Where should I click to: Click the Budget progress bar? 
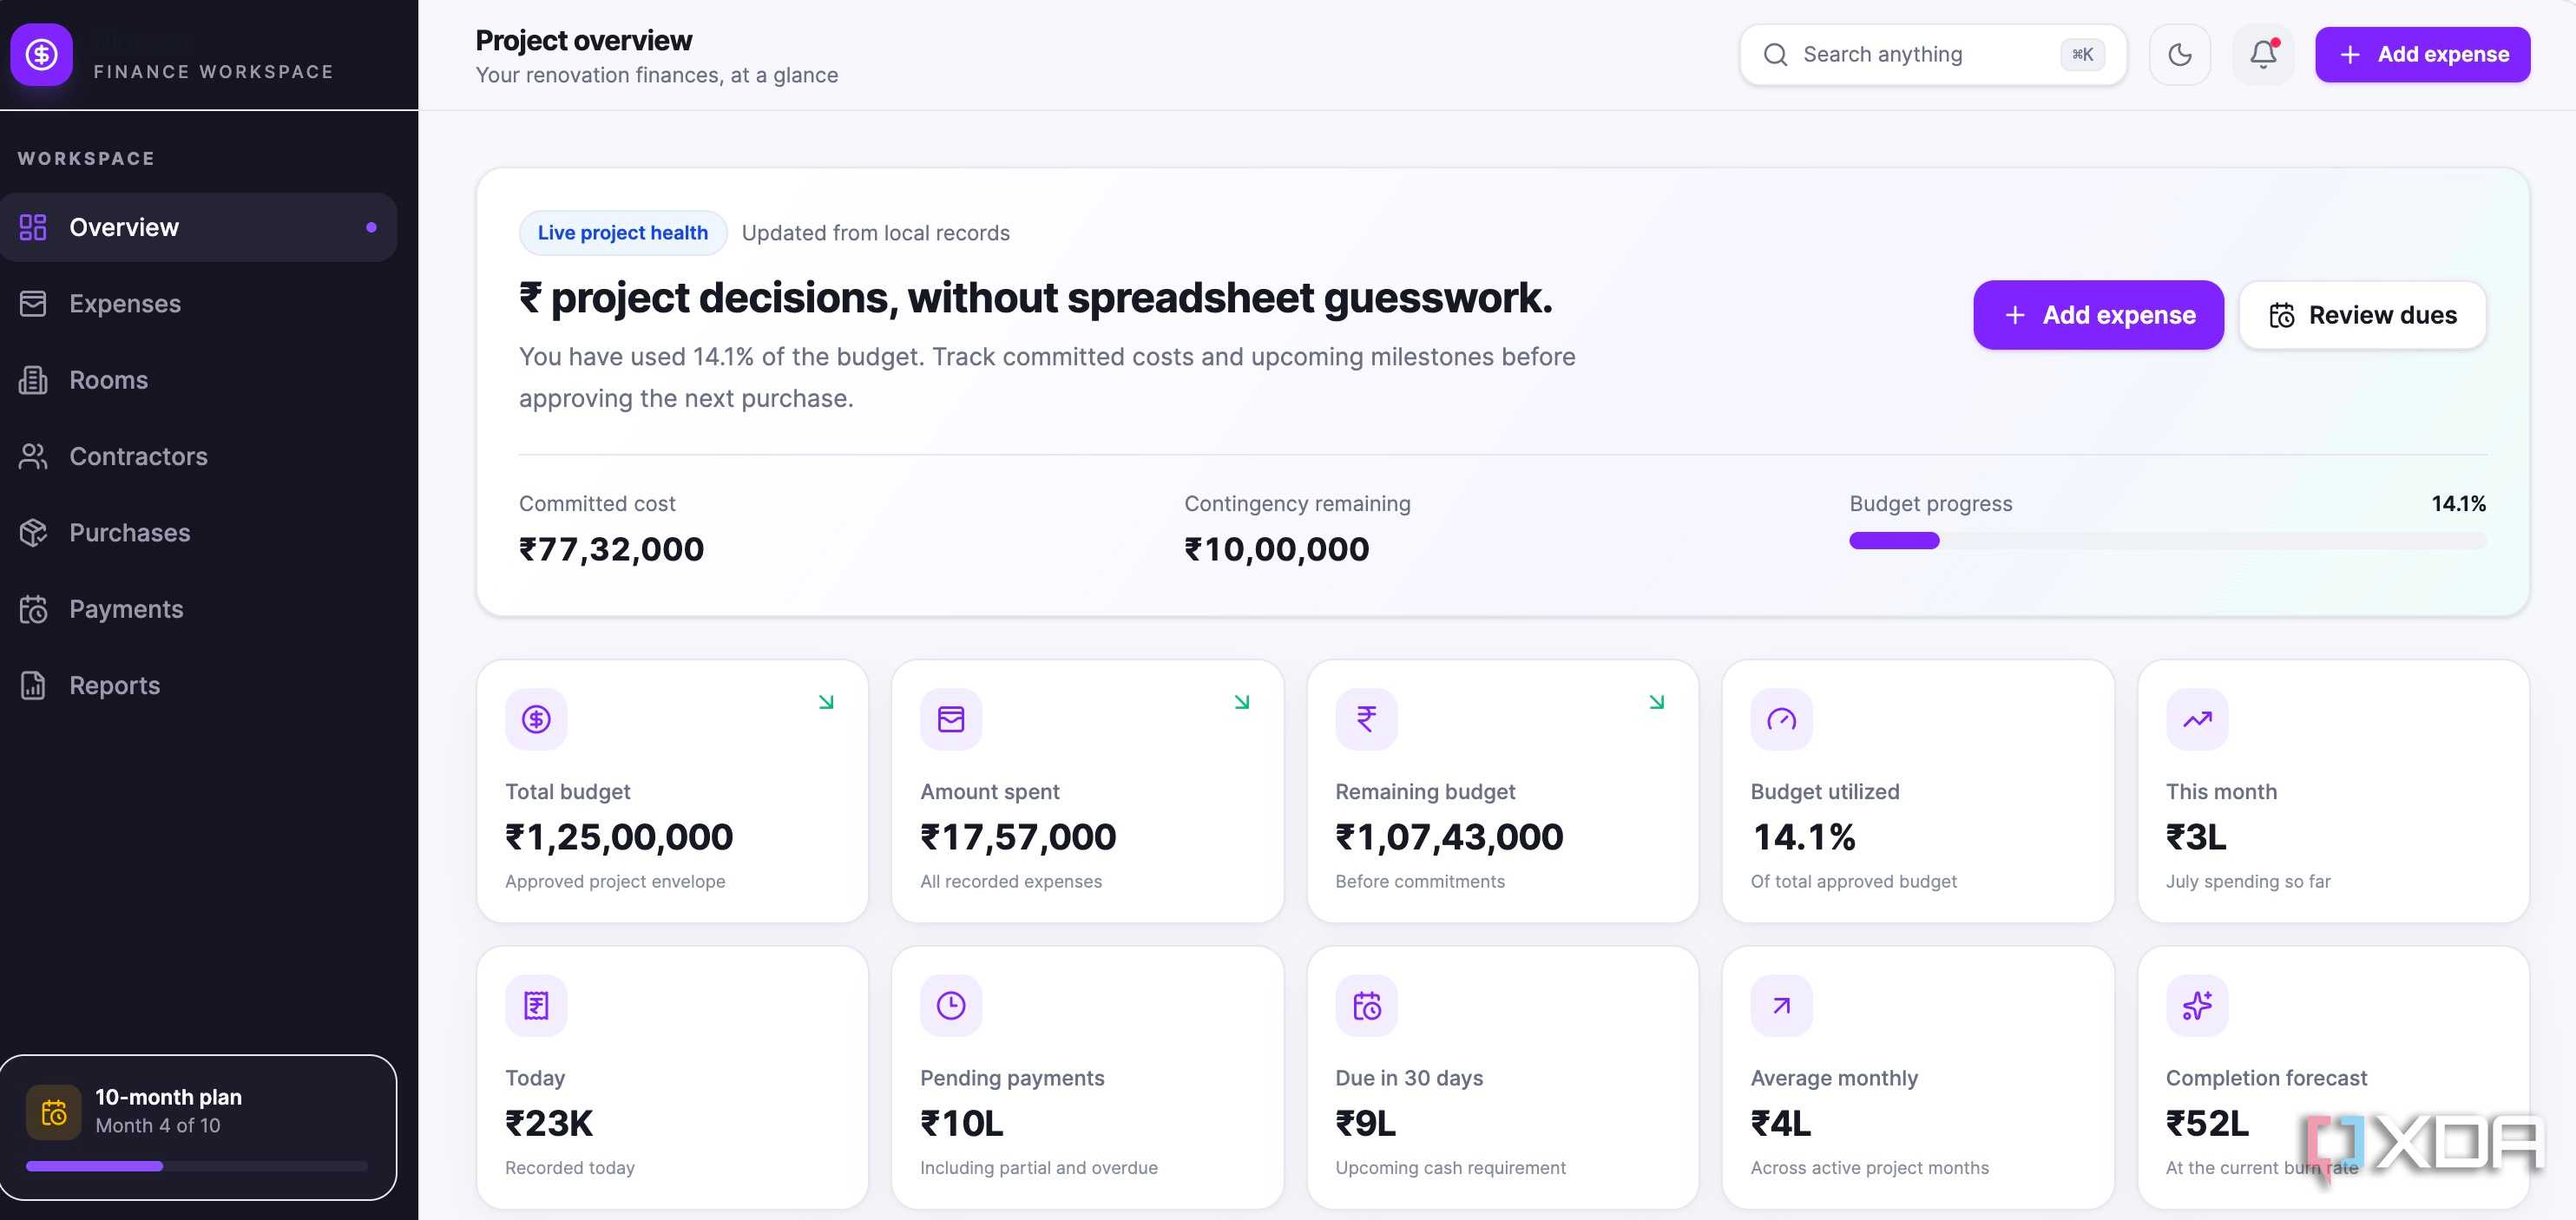[x=2167, y=541]
